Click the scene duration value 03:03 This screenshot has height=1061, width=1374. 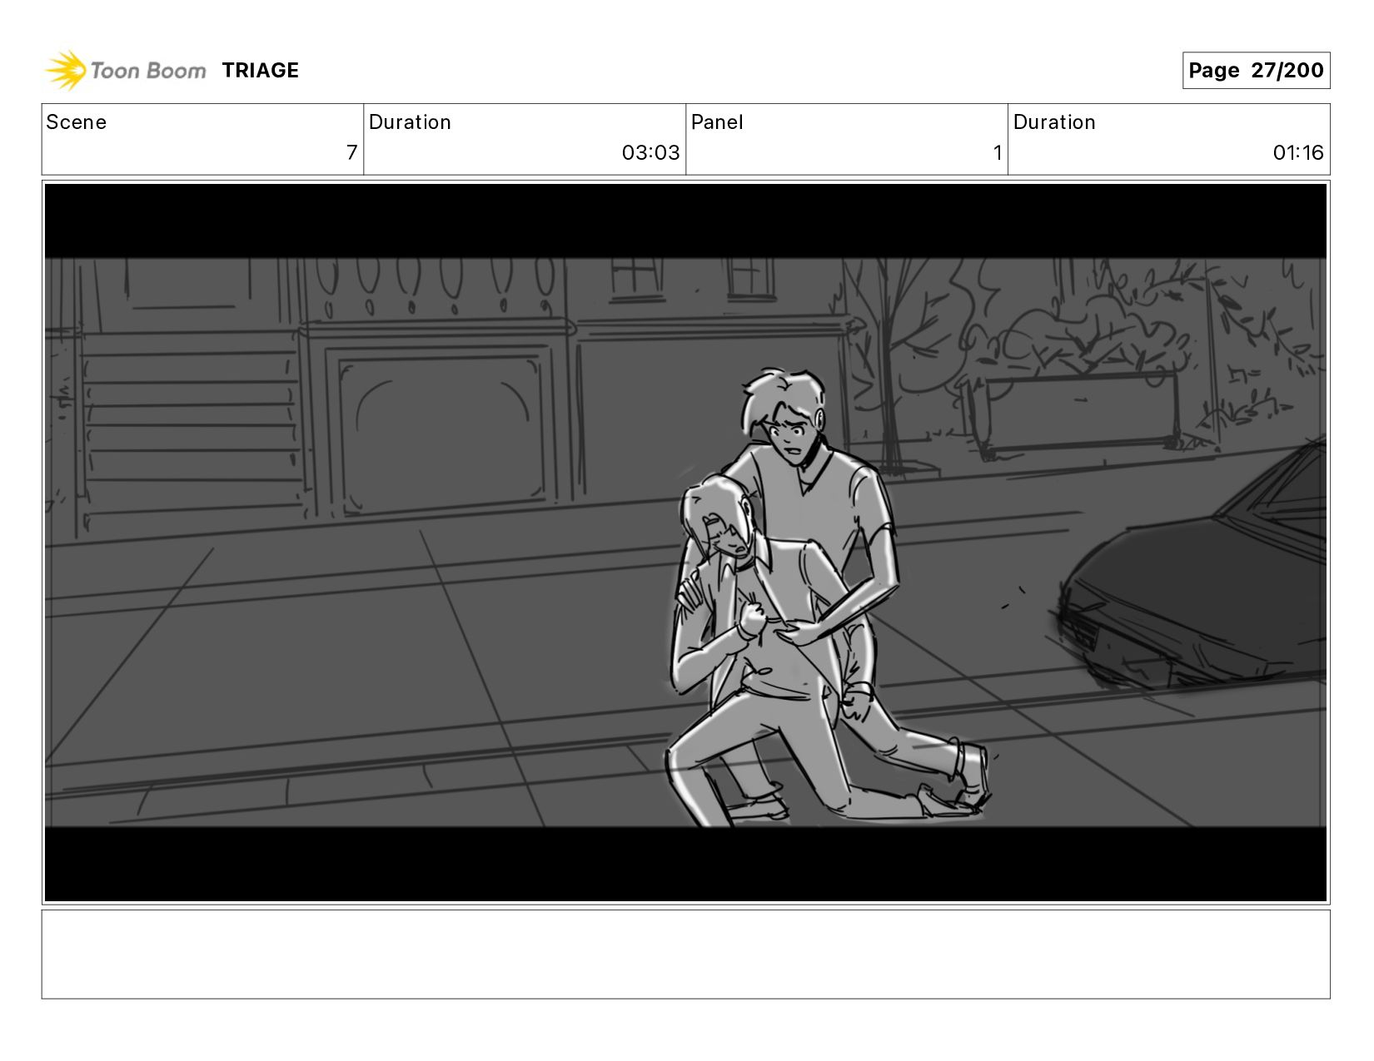tap(650, 153)
